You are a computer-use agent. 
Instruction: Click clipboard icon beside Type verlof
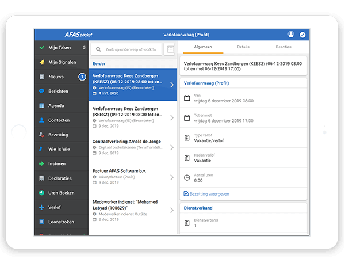[x=187, y=138]
